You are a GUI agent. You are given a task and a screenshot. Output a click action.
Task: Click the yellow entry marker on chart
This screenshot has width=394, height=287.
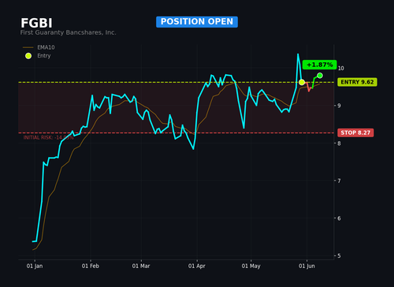[302, 82]
